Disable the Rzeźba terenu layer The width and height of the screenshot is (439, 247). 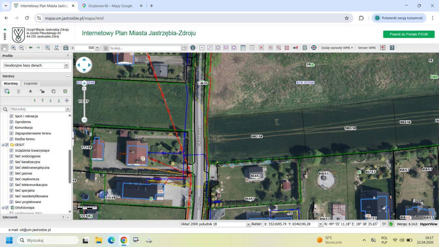(11, 139)
